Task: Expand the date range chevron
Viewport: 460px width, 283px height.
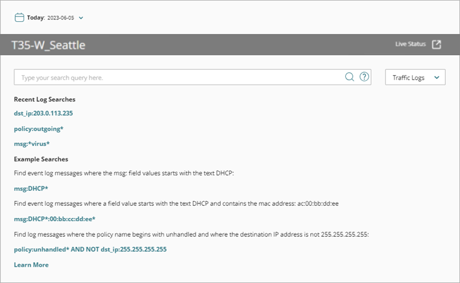Action: 81,18
